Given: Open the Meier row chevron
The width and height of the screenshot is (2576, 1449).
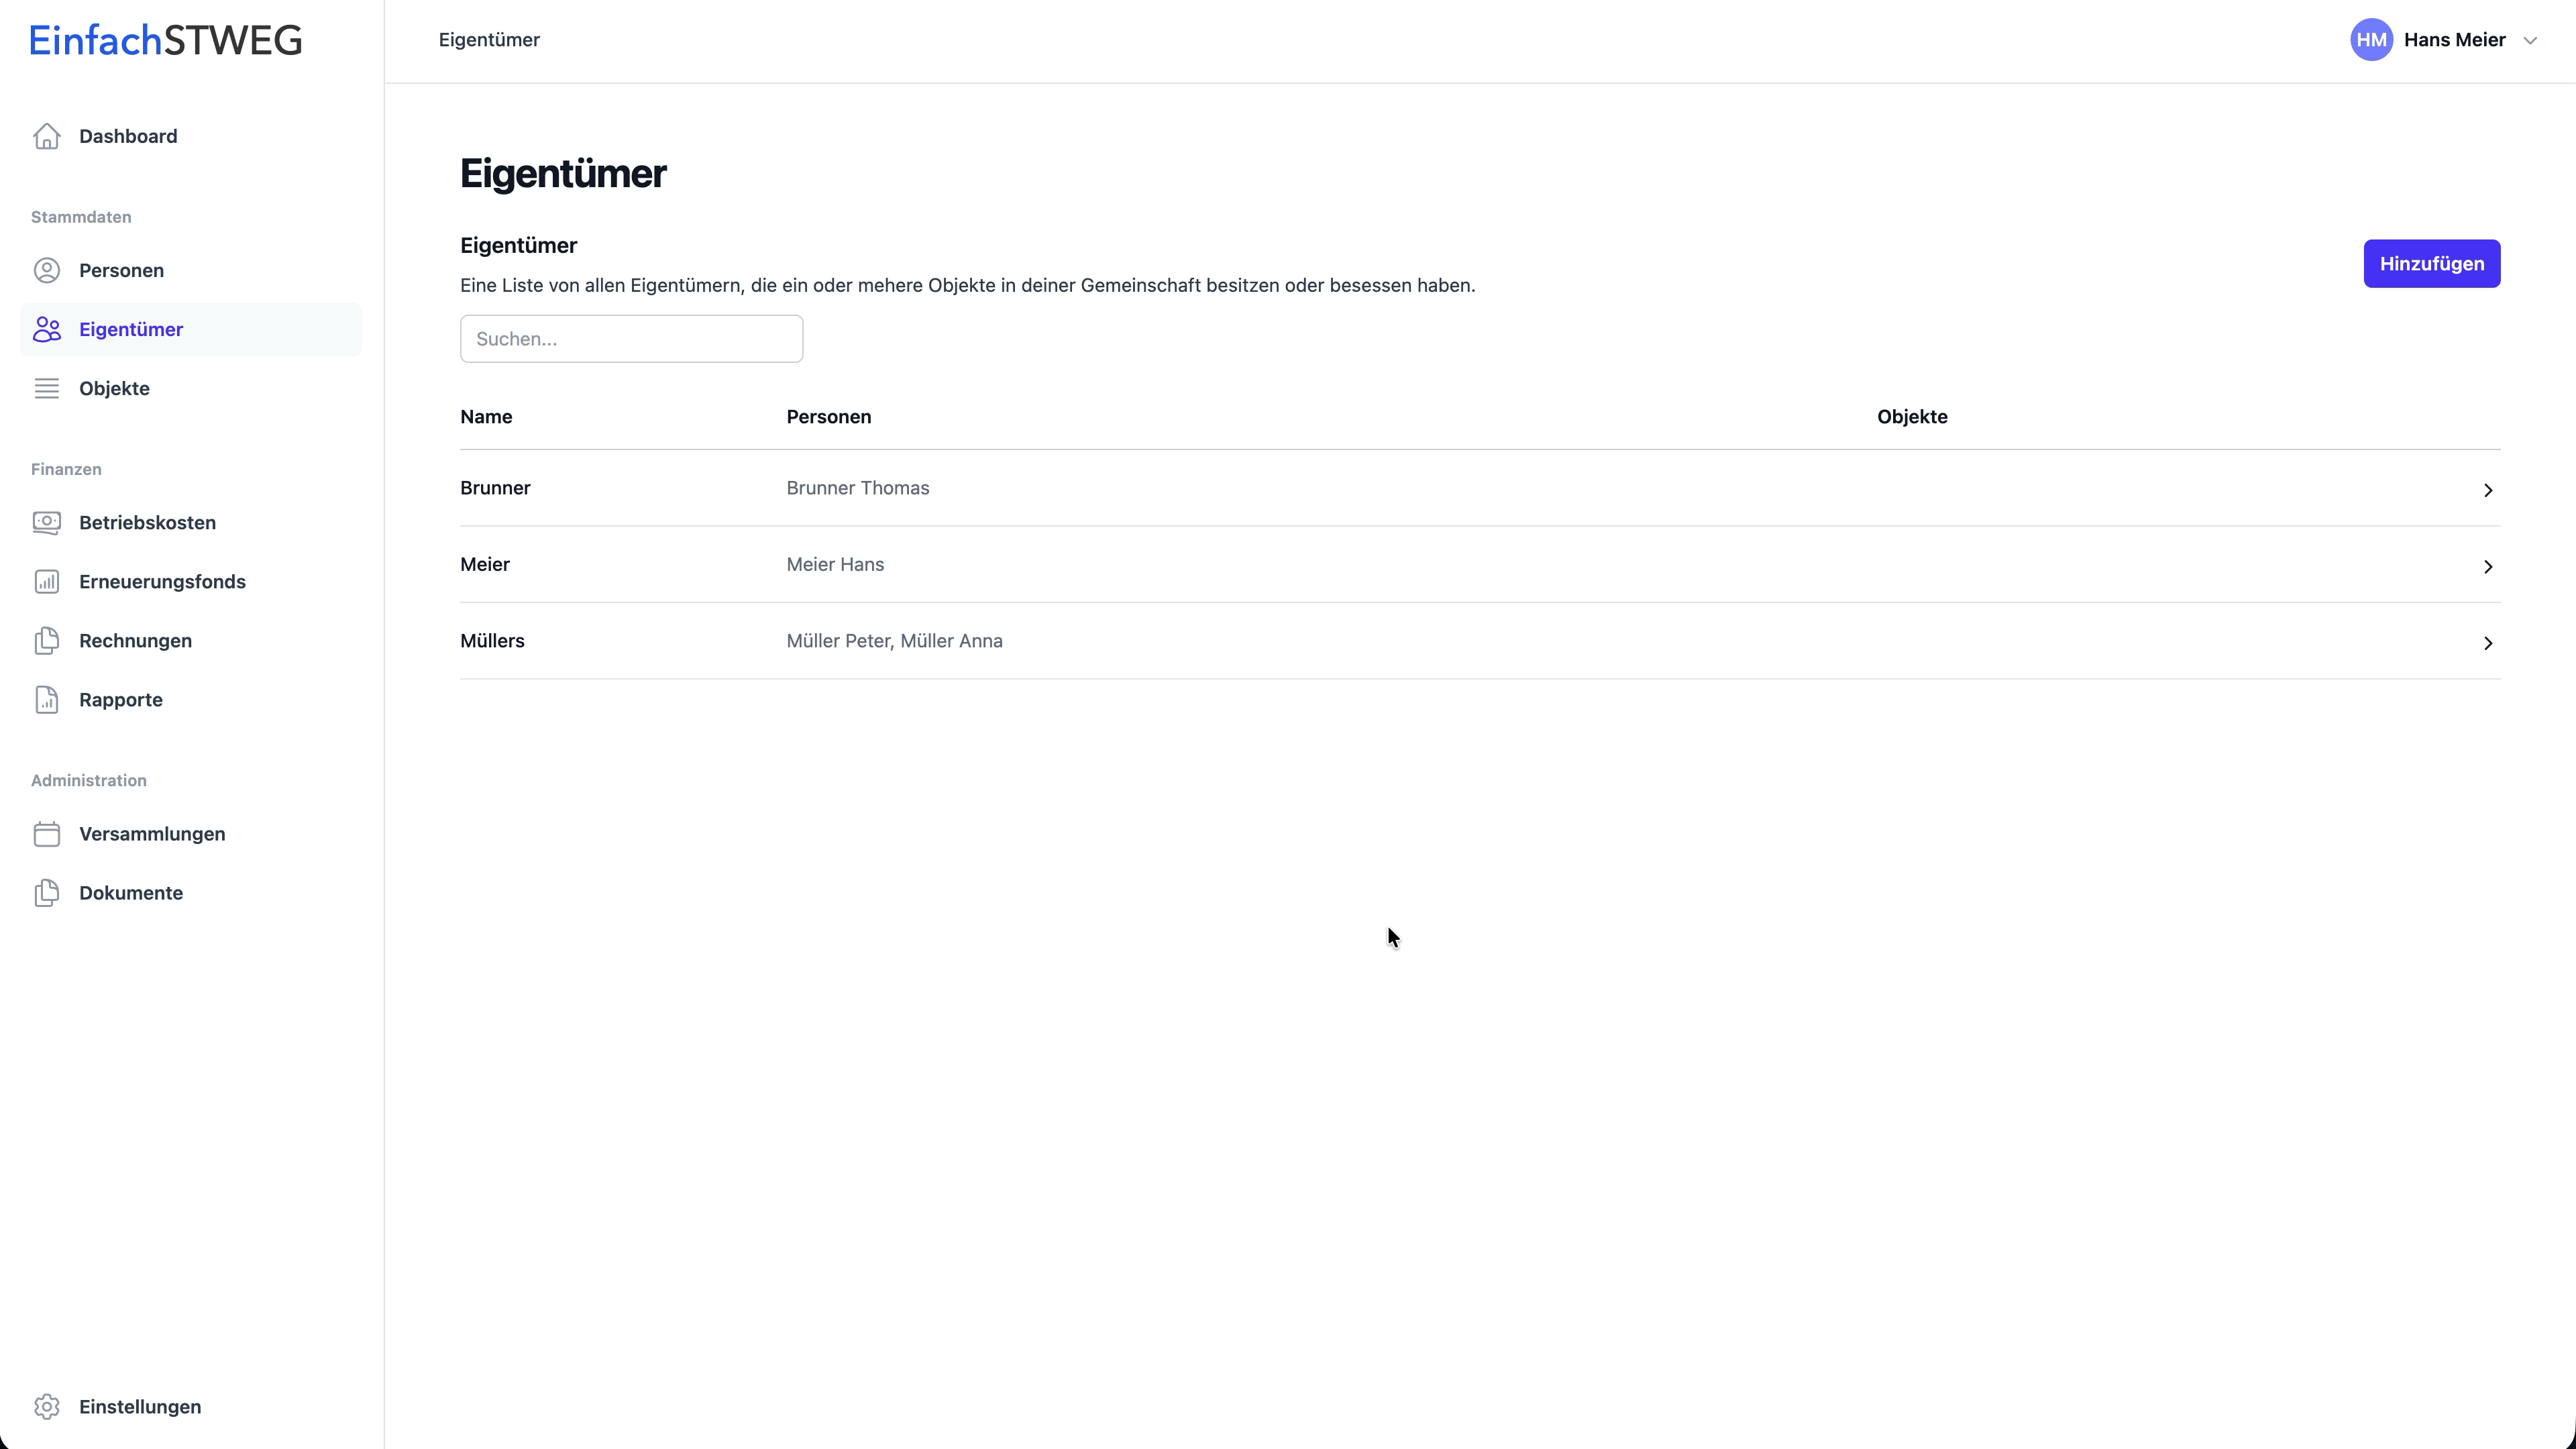Looking at the screenshot, I should (2487, 567).
